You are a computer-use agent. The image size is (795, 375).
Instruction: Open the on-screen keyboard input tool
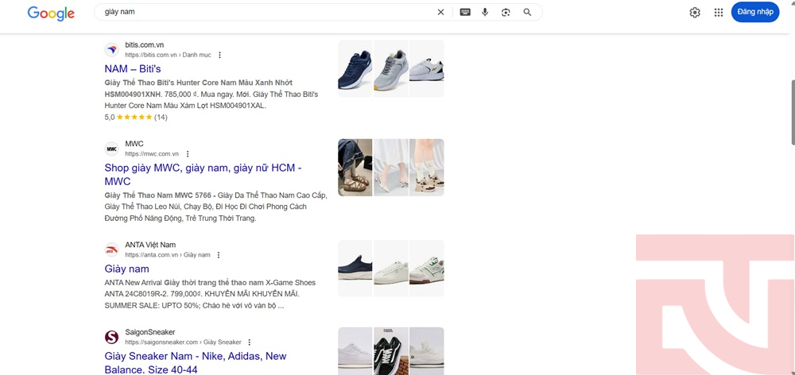pyautogui.click(x=465, y=12)
